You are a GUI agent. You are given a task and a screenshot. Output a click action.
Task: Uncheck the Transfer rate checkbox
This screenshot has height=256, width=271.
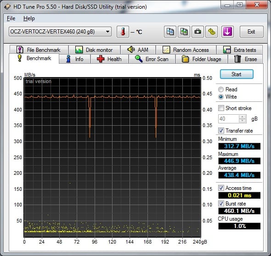pos(221,131)
